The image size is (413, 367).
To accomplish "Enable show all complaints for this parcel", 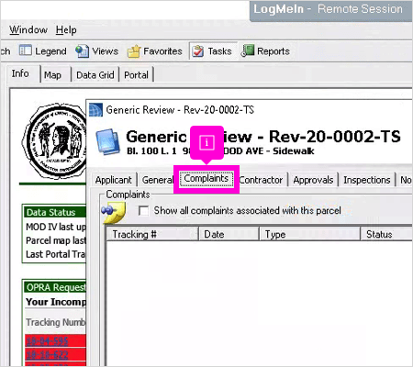I will pyautogui.click(x=143, y=211).
